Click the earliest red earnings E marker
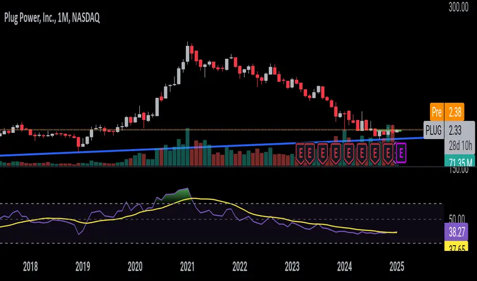This screenshot has width=477, height=281. [300, 154]
